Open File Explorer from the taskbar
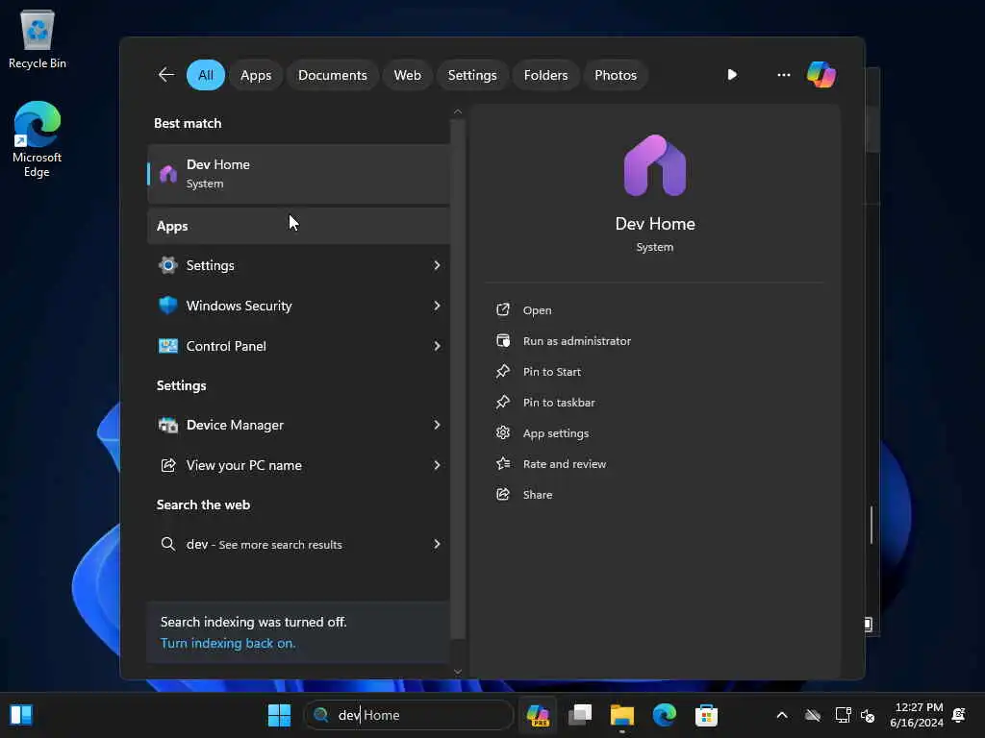 click(x=622, y=715)
